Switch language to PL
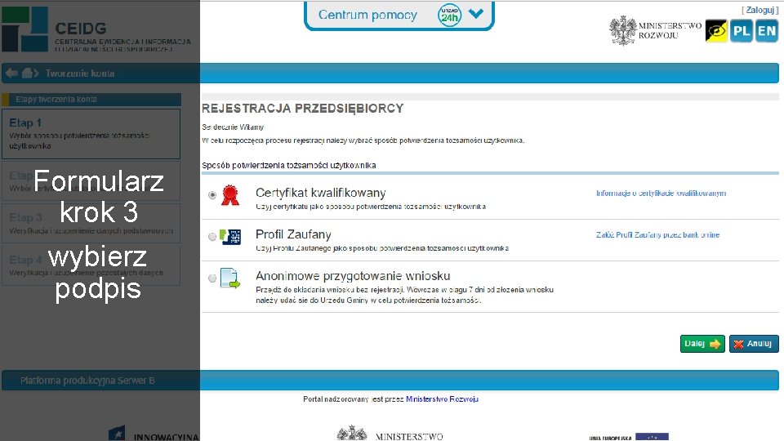The width and height of the screenshot is (784, 441). [741, 31]
